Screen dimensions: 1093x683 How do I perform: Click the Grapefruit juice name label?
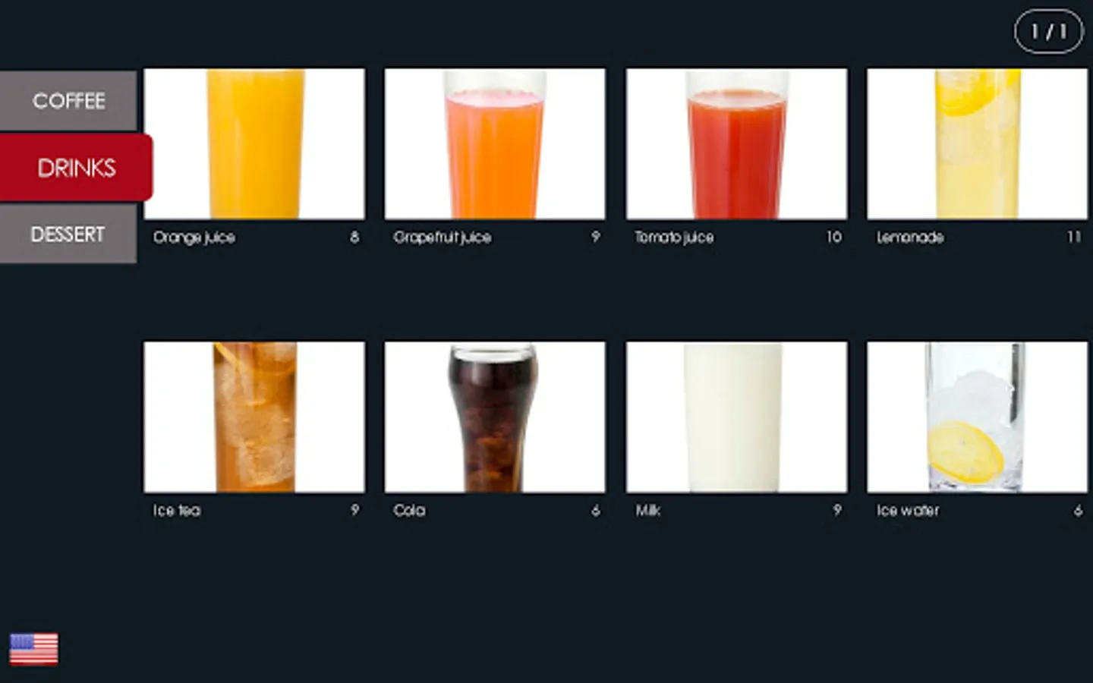pos(443,238)
